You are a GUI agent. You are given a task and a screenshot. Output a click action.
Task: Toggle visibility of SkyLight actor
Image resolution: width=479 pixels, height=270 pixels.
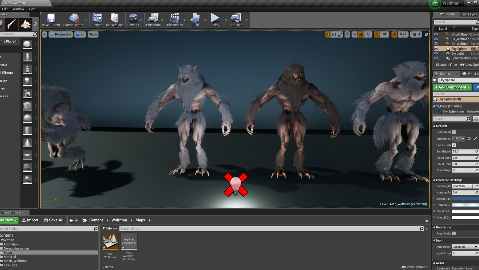click(x=436, y=54)
